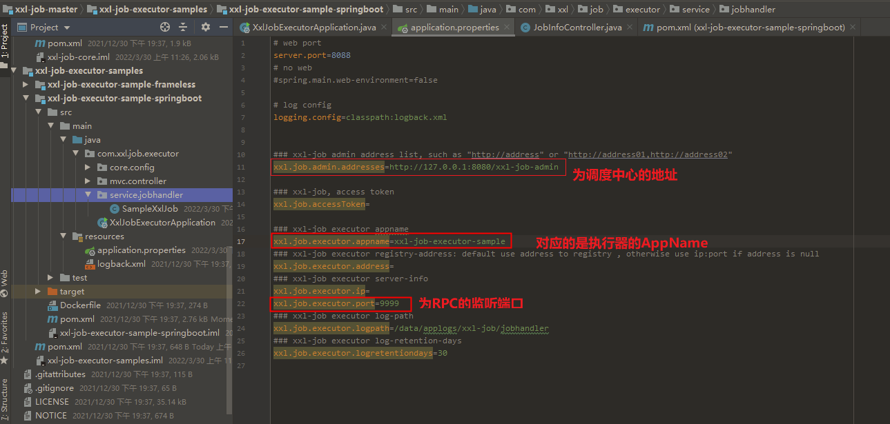Collapse xxl-job-executor-sample-springboot module
The height and width of the screenshot is (424, 890).
click(27, 99)
